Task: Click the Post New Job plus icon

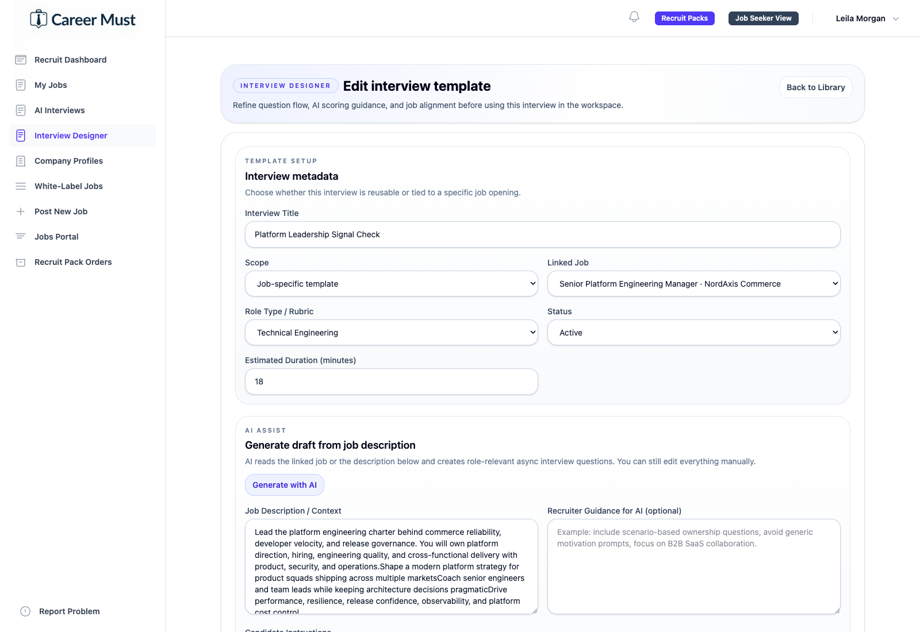Action: click(21, 211)
